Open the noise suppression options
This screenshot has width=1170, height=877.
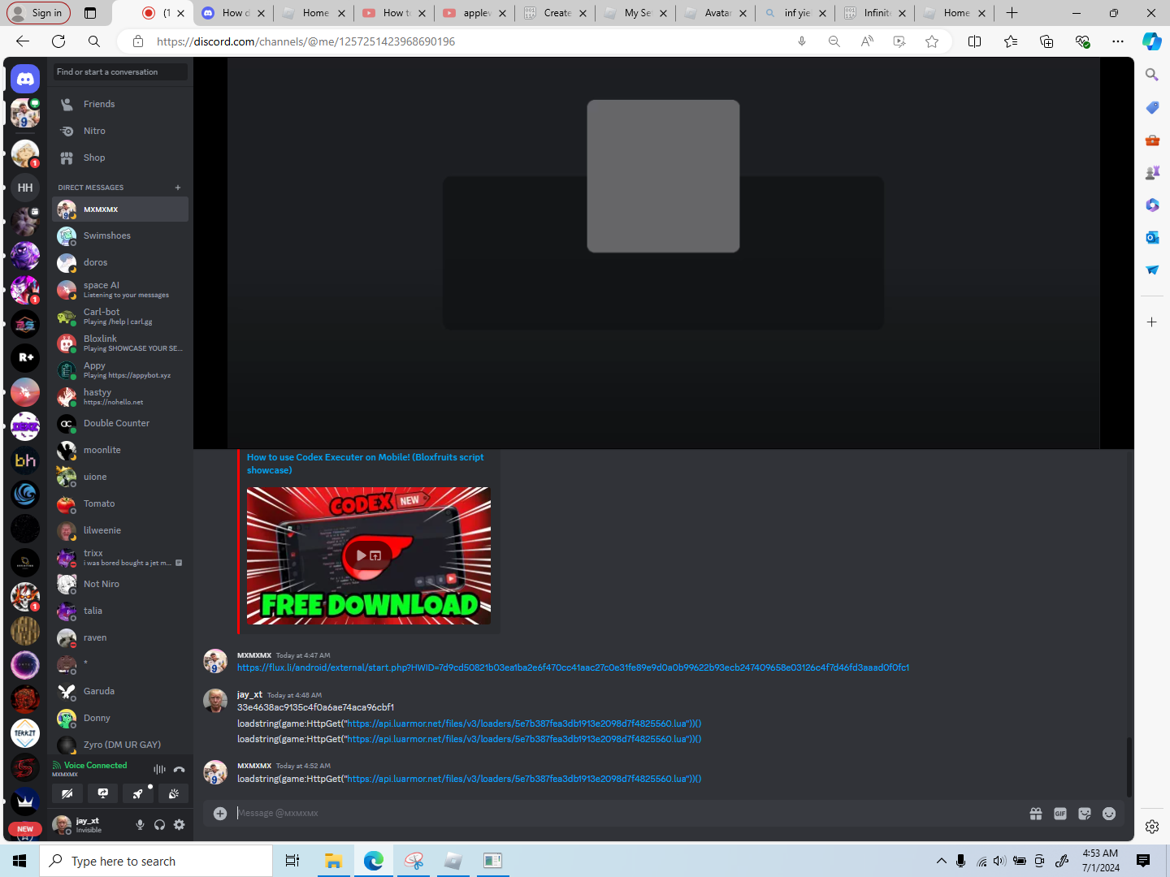coord(159,769)
